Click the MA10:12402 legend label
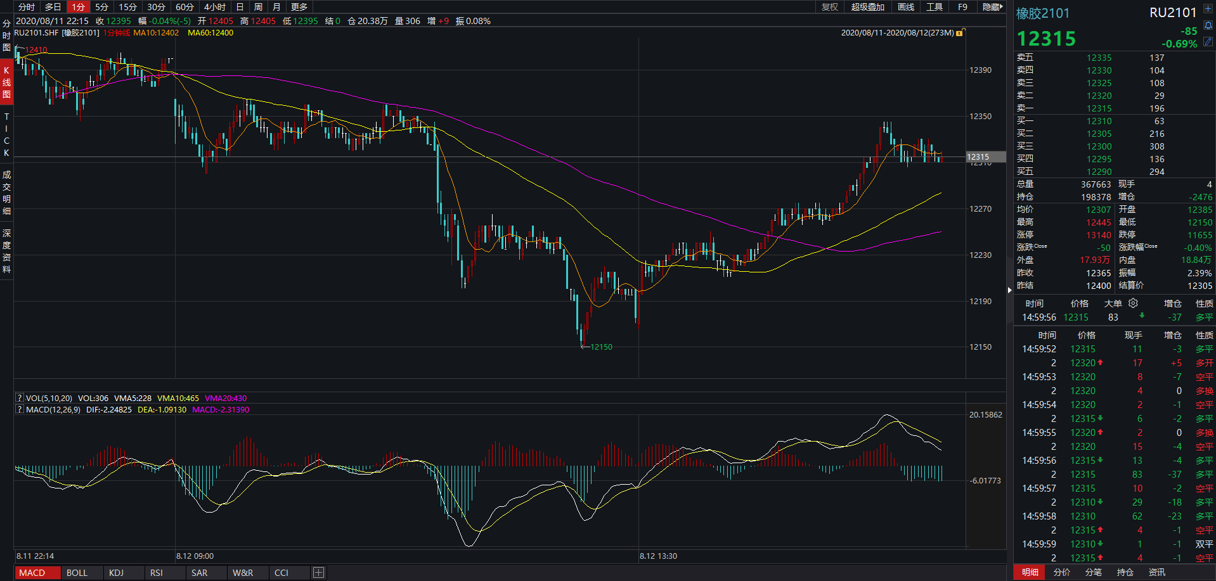Viewport: 1216px width, 581px height. tap(156, 32)
